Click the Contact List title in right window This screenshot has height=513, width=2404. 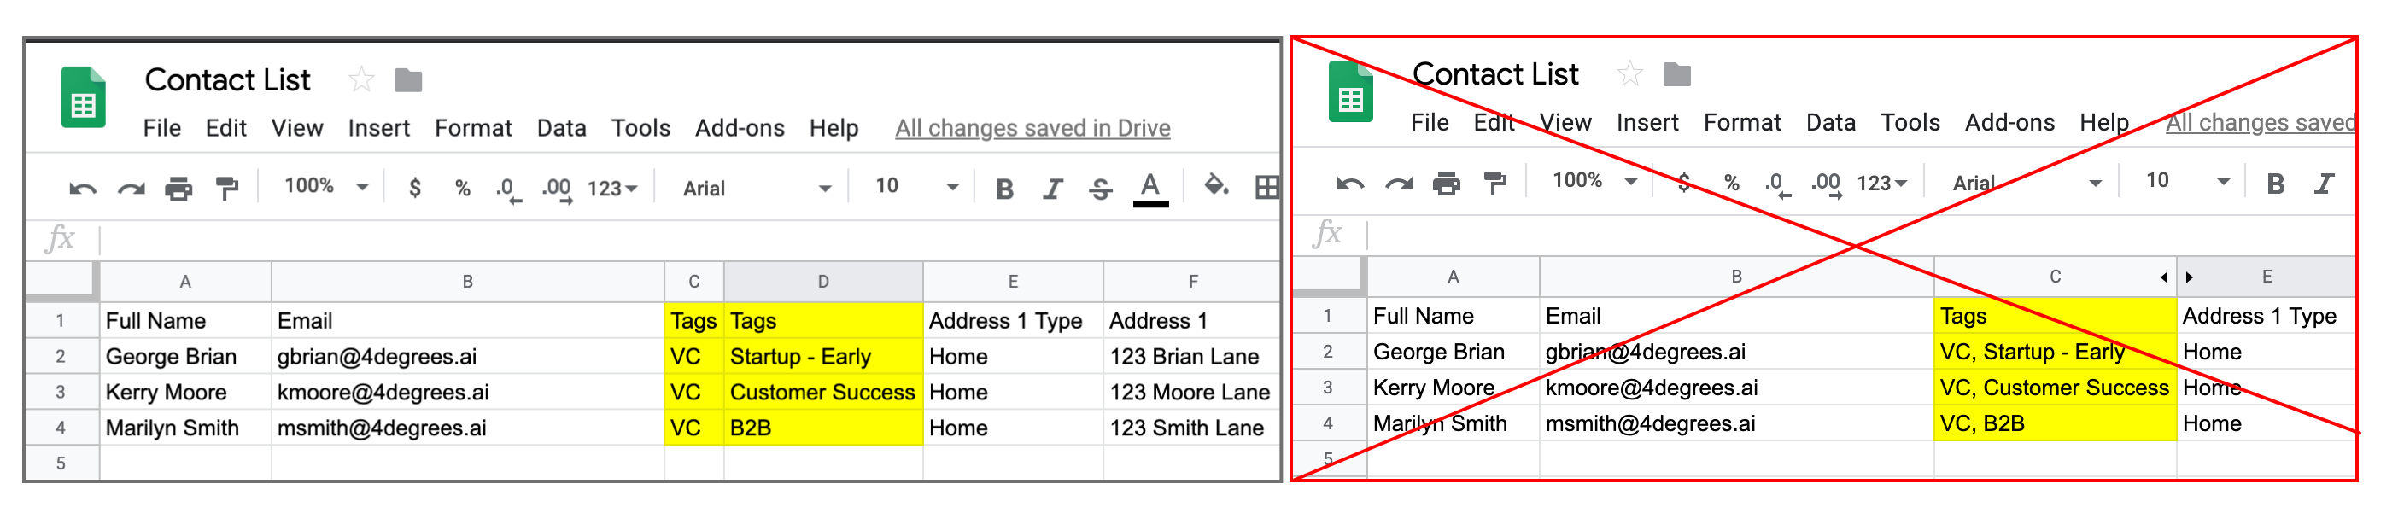click(x=1495, y=73)
